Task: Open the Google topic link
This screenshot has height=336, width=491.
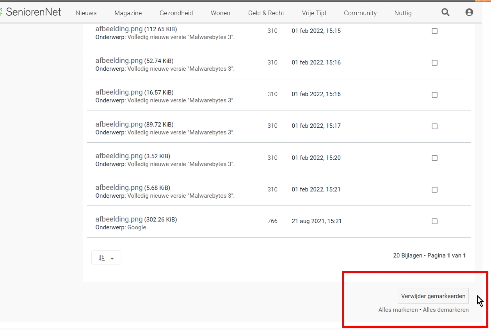Action: tap(137, 227)
